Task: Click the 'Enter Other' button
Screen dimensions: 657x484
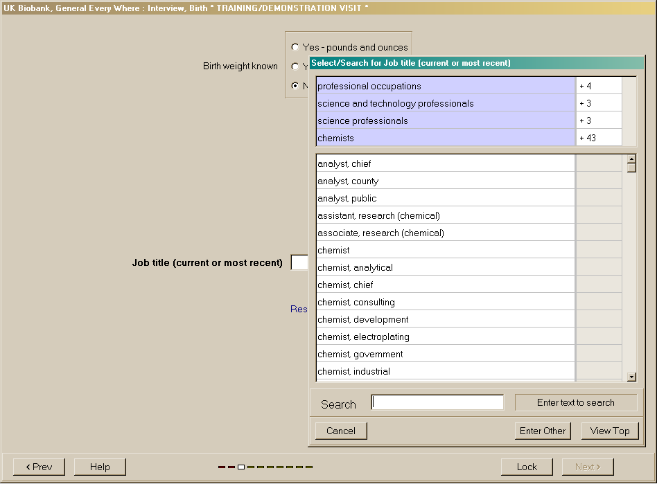Action: pyautogui.click(x=543, y=431)
